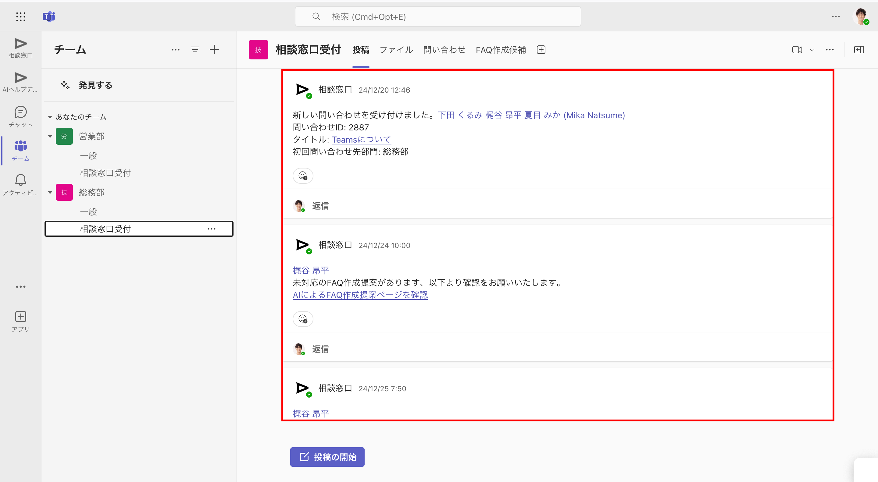
Task: Reply to the 24/12/20 12:46 post
Action: [320, 206]
